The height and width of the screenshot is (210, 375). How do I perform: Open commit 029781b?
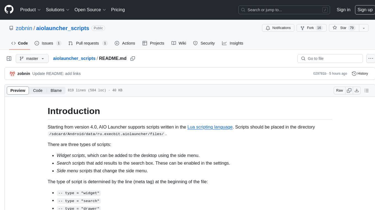[x=320, y=74]
